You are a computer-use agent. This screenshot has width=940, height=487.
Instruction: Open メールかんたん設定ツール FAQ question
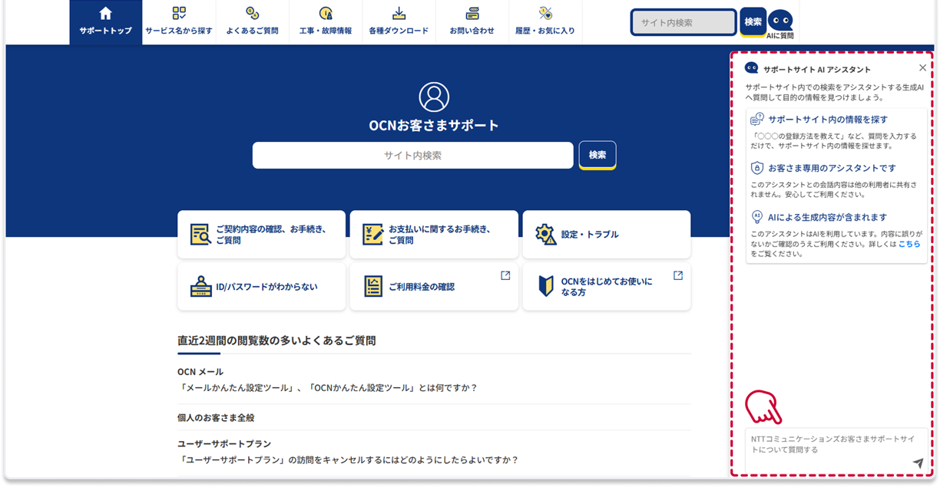[x=328, y=388]
